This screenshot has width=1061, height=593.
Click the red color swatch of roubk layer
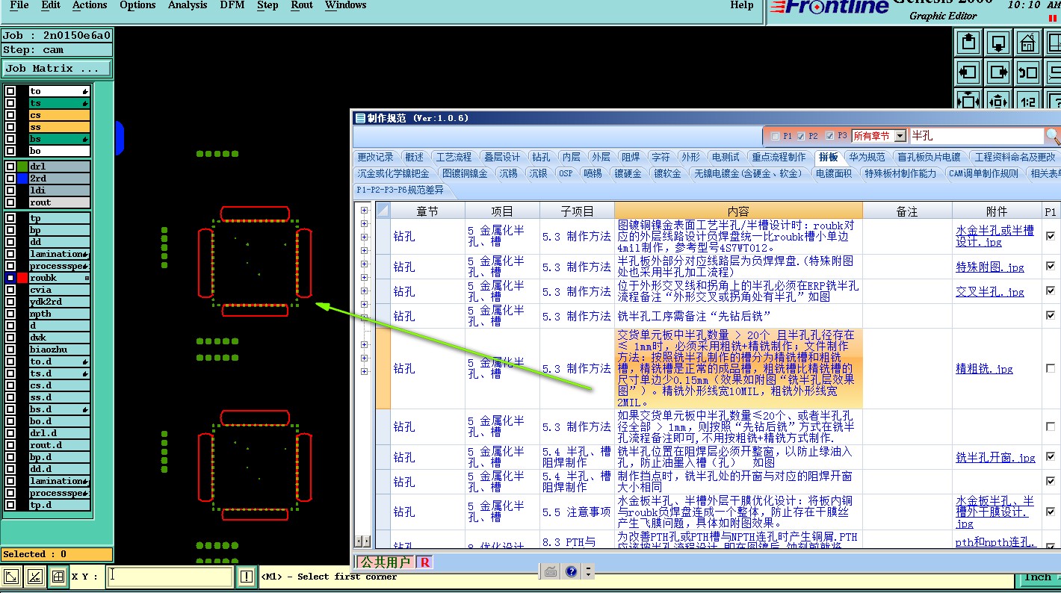coord(22,278)
